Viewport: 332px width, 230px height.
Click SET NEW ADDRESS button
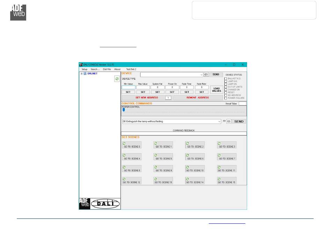(147, 98)
